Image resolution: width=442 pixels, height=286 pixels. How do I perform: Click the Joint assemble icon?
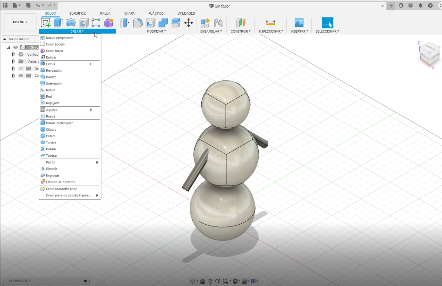[x=218, y=23]
